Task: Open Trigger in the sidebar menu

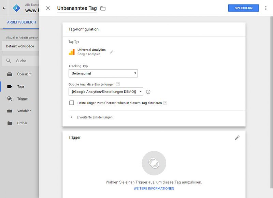Action: click(x=23, y=99)
